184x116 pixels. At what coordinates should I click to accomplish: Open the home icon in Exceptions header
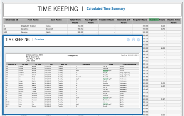coord(133,39)
